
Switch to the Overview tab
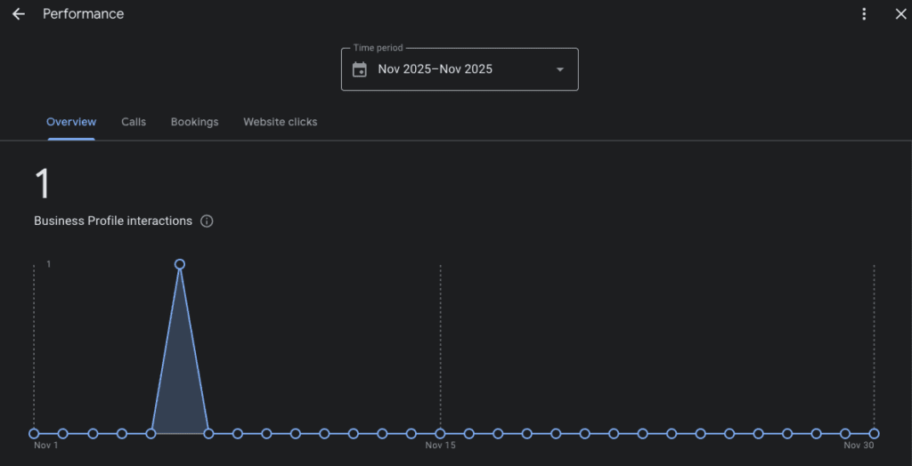pos(71,122)
